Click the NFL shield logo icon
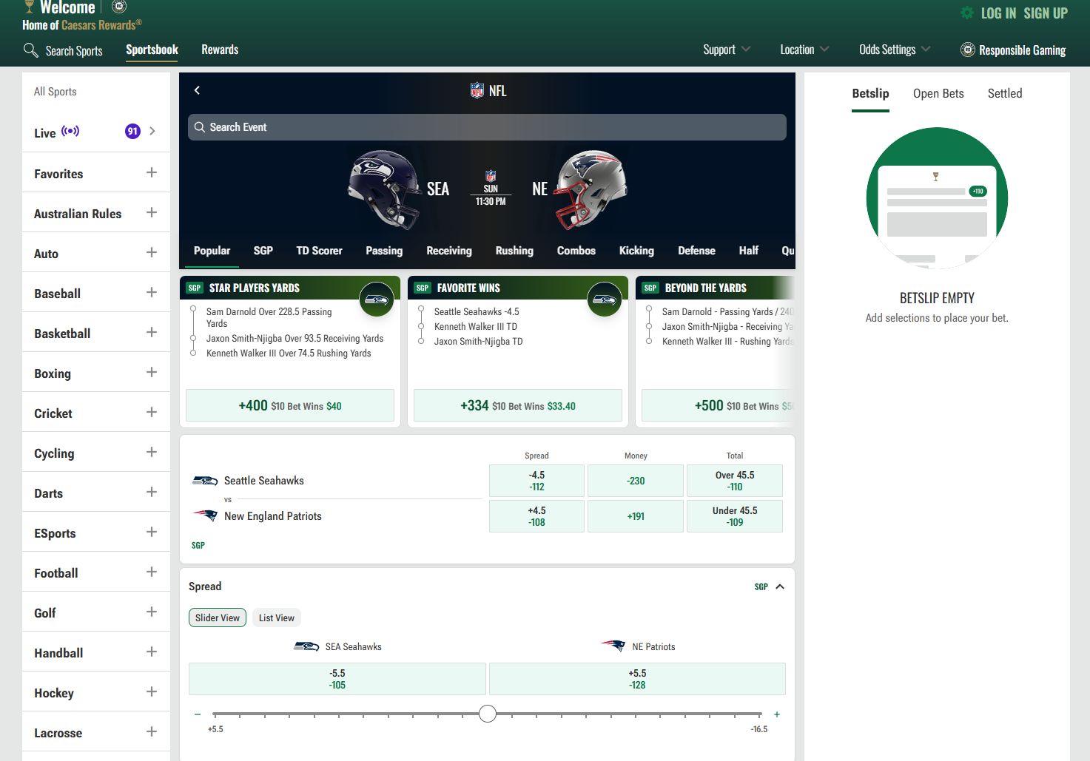This screenshot has height=761, width=1090. coord(477,90)
